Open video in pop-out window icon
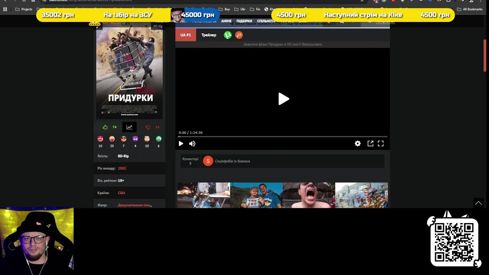Screen dimensions: 489x275 point(370,143)
